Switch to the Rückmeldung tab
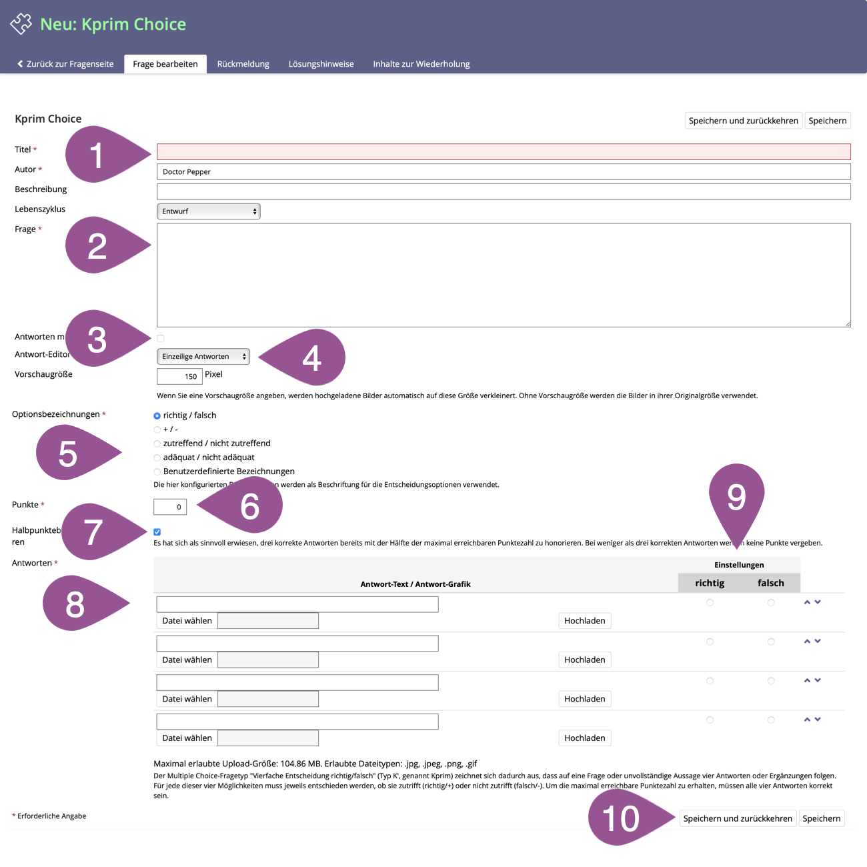 tap(243, 64)
